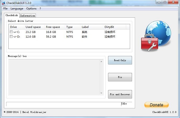Click the yellow Donate button
The height and width of the screenshot is (118, 180).
coord(157,105)
